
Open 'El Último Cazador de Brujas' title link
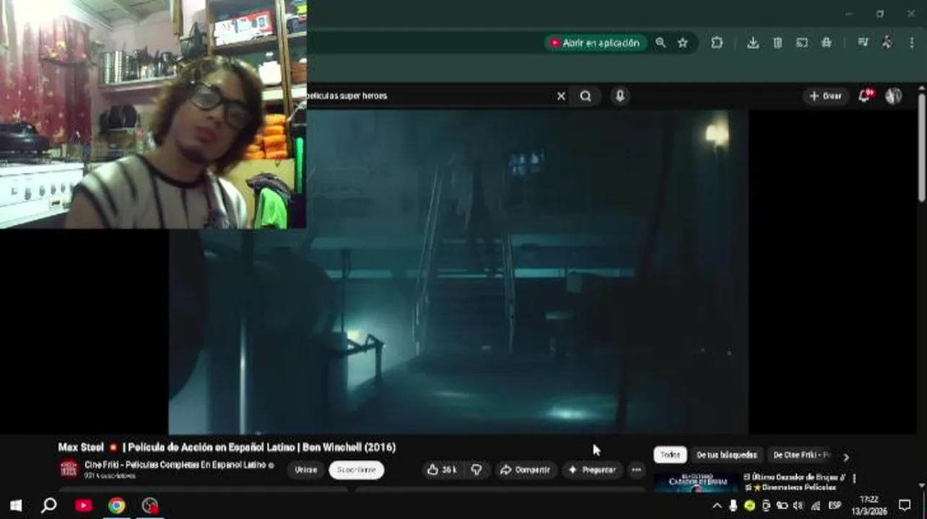[793, 482]
